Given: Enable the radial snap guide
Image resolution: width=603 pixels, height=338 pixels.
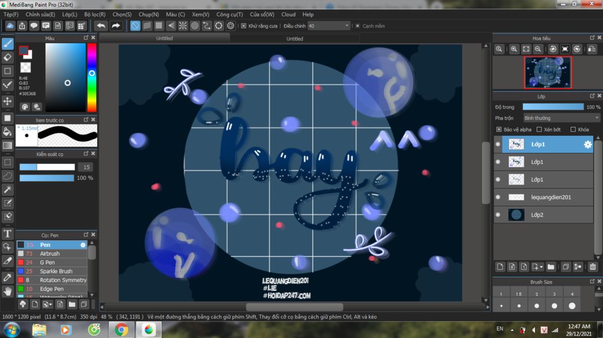Looking at the screenshot, I should pyautogui.click(x=183, y=26).
